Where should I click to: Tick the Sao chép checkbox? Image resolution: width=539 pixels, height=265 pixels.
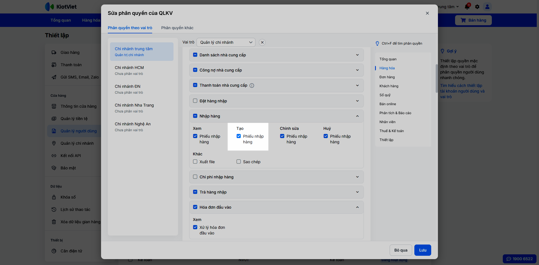(239, 162)
